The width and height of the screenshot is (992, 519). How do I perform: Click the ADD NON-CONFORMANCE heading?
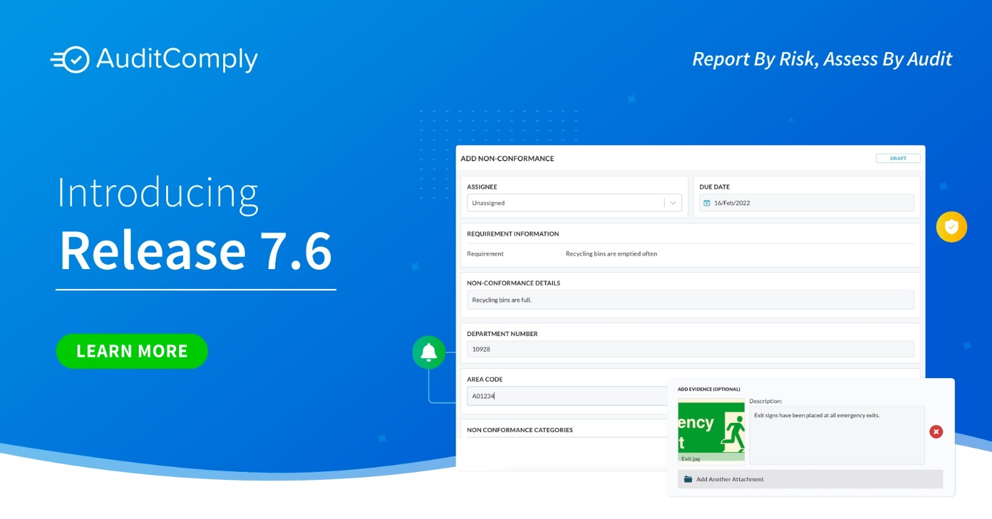point(507,159)
